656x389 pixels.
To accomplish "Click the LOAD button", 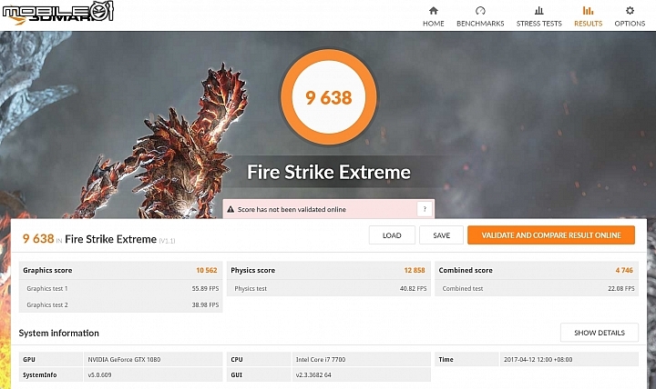I will tap(392, 235).
